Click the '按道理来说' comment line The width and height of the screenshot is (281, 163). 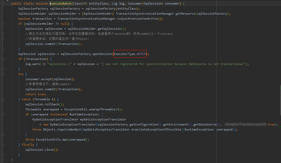(x=57, y=39)
